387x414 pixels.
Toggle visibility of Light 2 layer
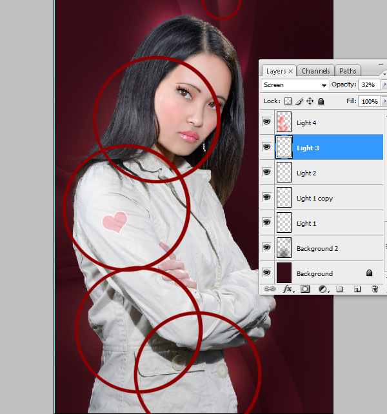pyautogui.click(x=266, y=172)
